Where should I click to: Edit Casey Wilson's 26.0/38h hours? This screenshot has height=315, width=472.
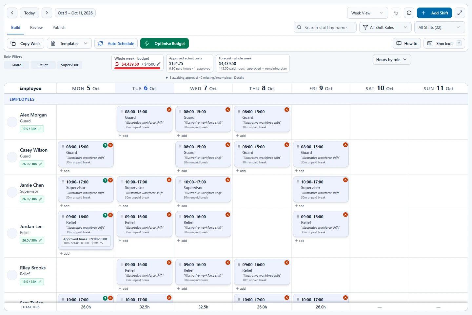click(32, 164)
